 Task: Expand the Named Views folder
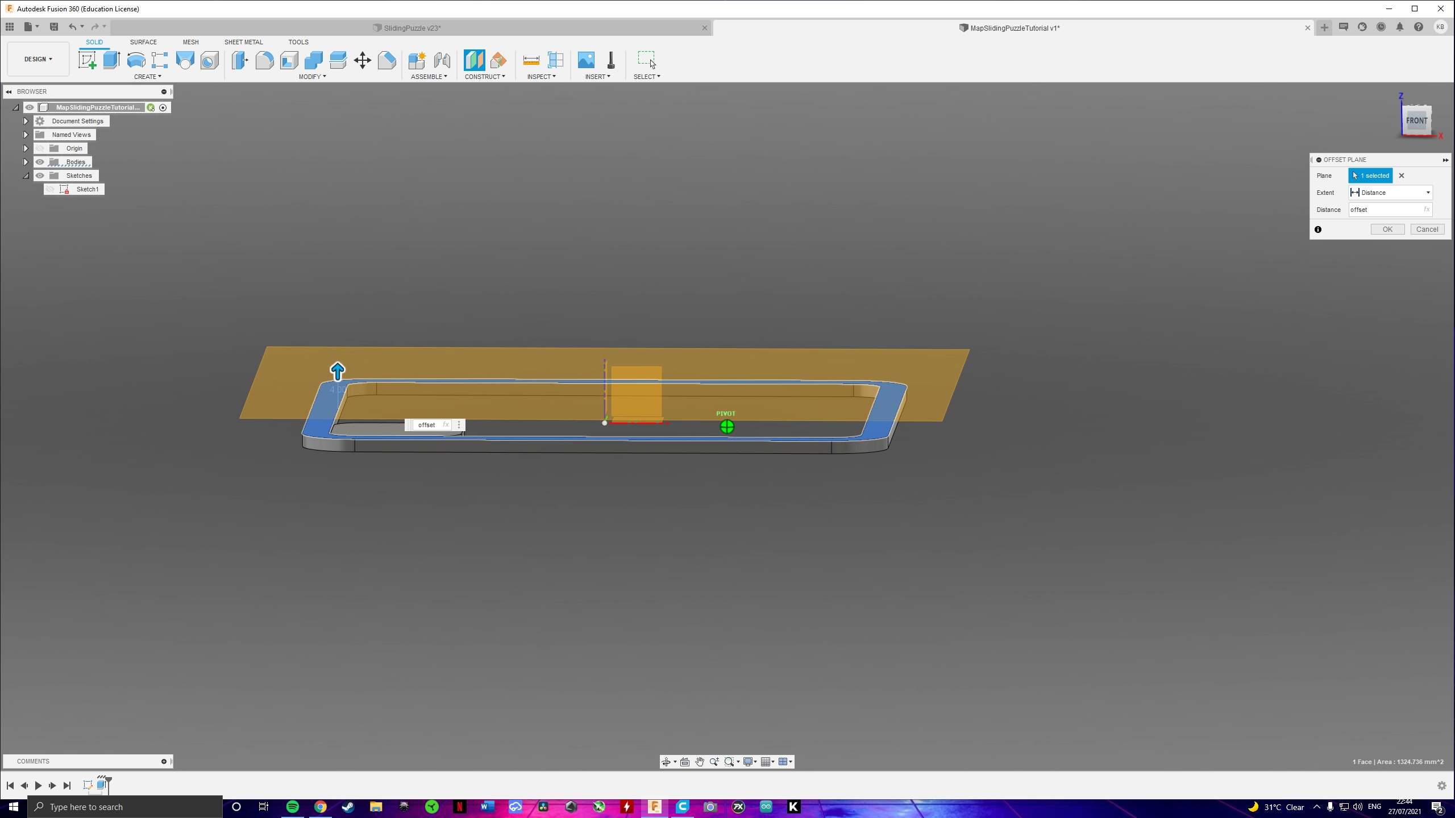tap(26, 135)
